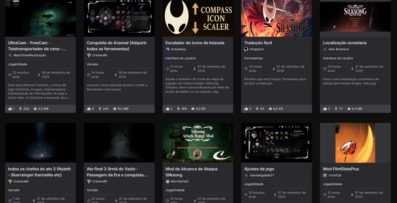Click file size icon next to 3,2 MB

click(x=35, y=109)
